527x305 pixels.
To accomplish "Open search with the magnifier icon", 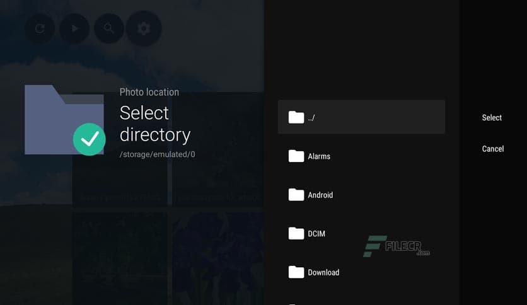I will (108, 28).
